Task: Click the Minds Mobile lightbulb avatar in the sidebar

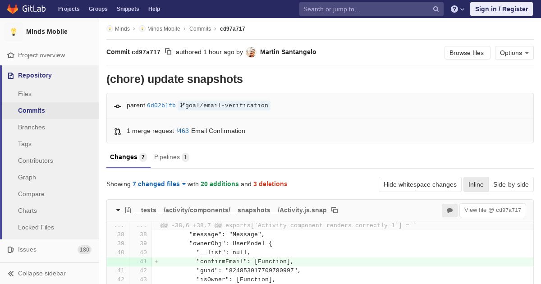Action: 14,32
